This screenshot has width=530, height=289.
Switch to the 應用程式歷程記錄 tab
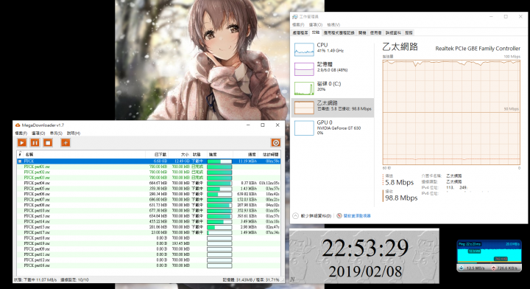point(339,33)
